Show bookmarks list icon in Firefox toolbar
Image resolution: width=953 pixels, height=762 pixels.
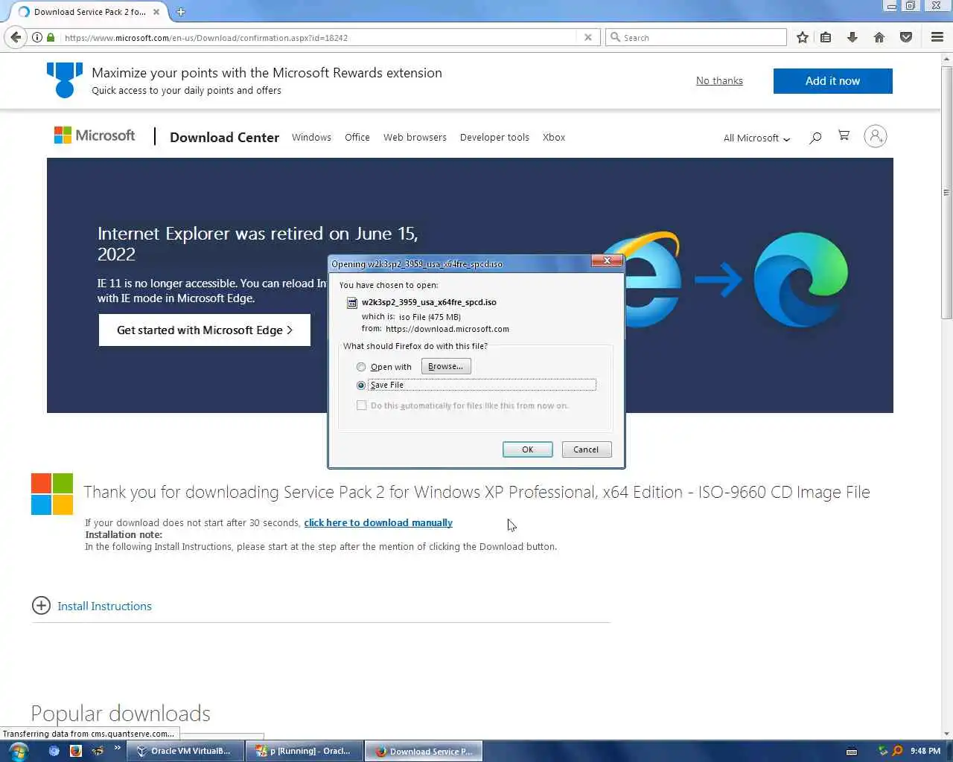click(x=826, y=37)
